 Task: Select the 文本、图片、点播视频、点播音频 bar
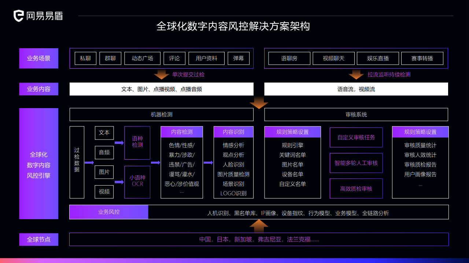162,89
